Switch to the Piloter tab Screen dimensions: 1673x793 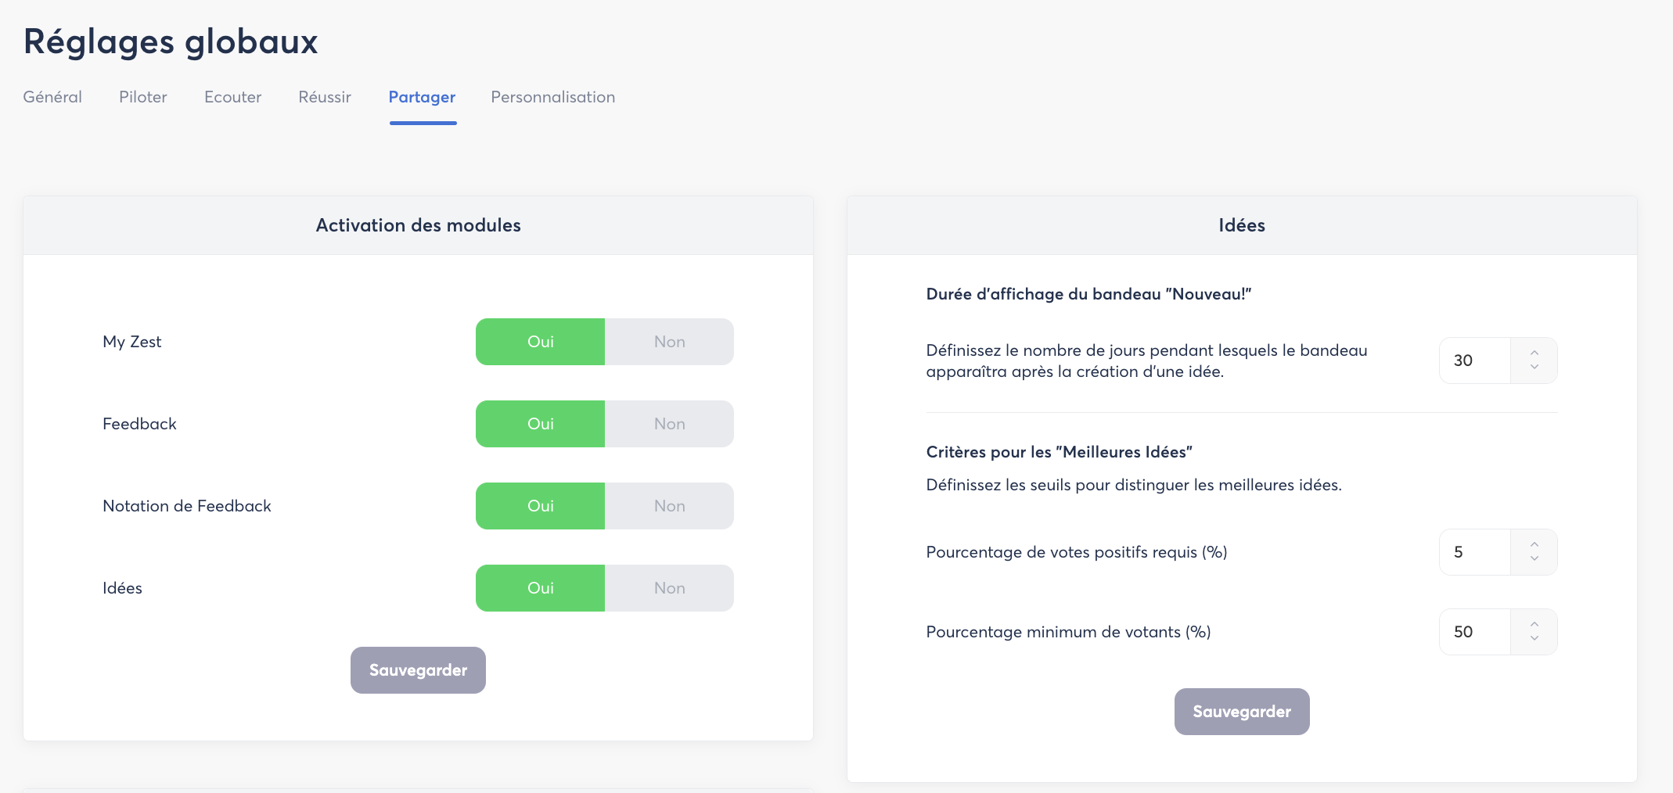click(x=143, y=97)
